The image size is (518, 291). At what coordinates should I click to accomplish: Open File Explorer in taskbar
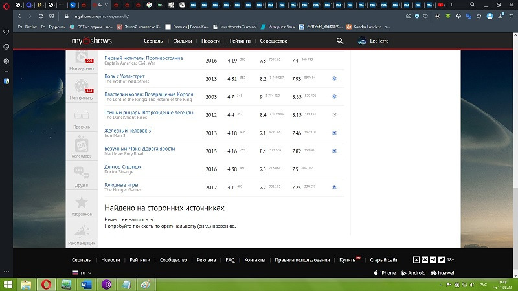(26, 285)
